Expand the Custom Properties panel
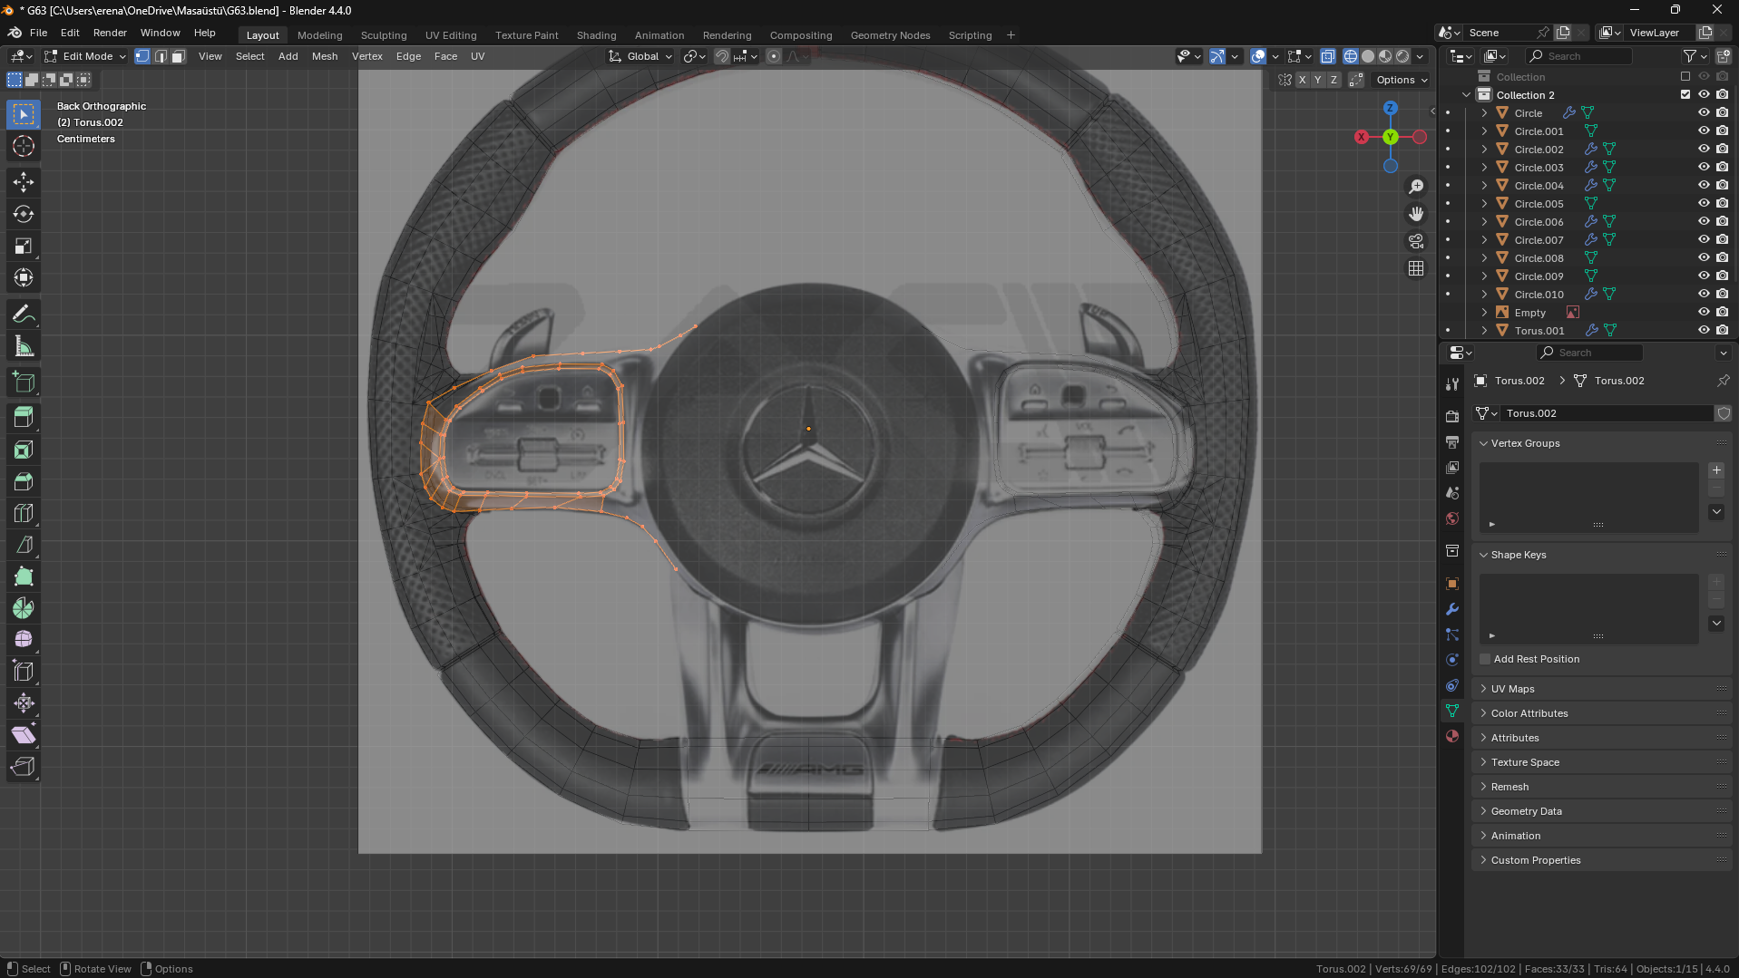This screenshot has height=978, width=1739. pos(1601,860)
